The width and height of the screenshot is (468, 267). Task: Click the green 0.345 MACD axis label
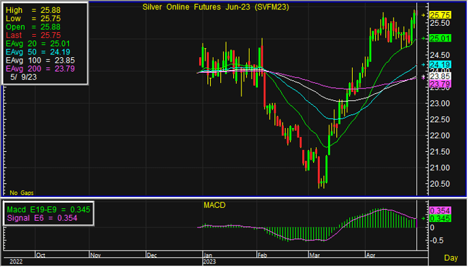coord(440,219)
